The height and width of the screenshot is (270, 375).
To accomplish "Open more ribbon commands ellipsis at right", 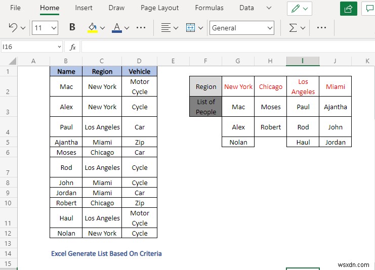I will [321, 28].
